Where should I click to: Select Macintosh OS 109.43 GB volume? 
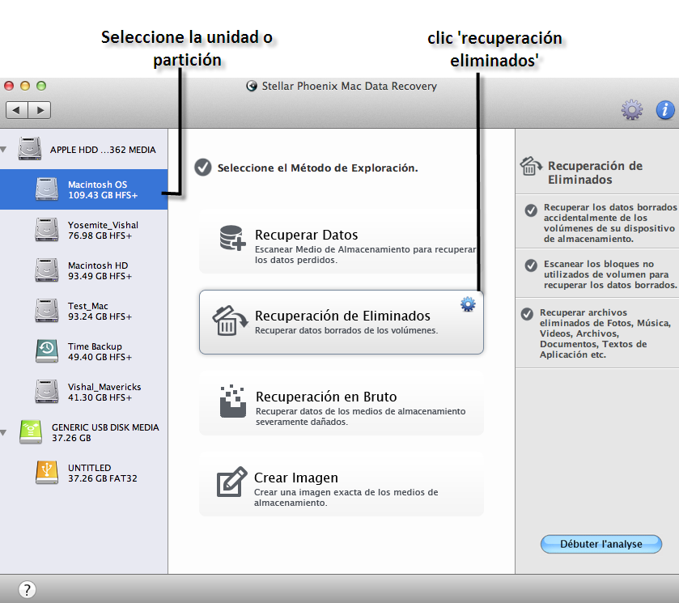[x=83, y=189]
